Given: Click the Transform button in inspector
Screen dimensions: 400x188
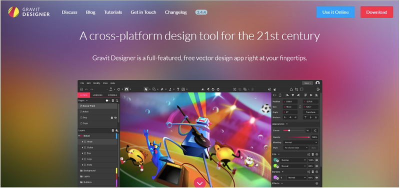Looking at the screenshot, I should [x=310, y=112].
